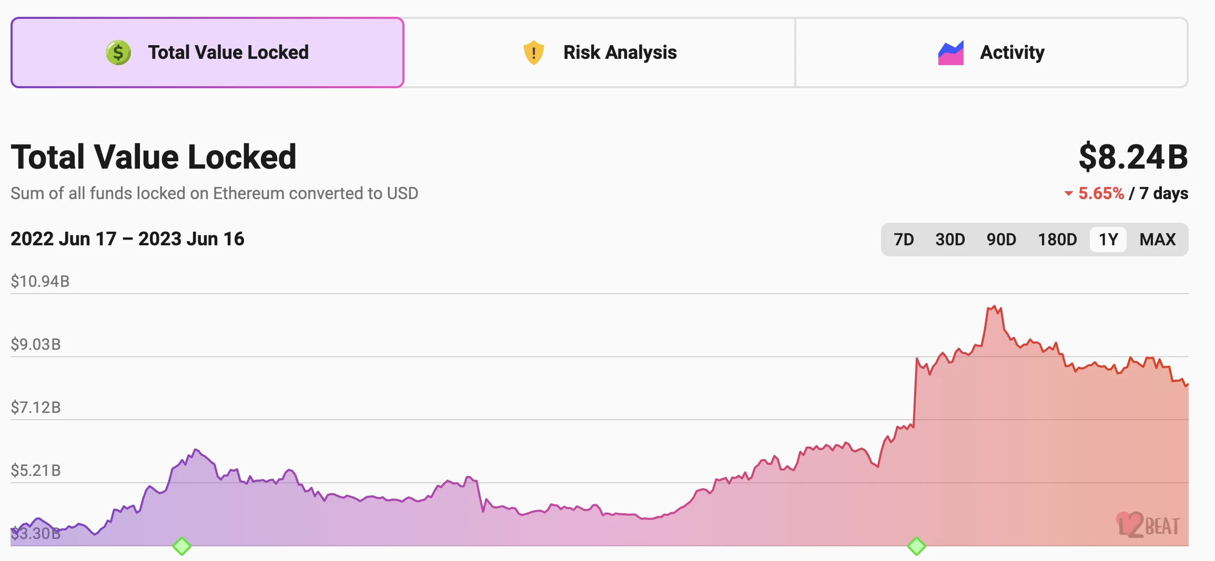Image resolution: width=1215 pixels, height=561 pixels.
Task: Click the yellow warning shield icon
Action: click(x=533, y=53)
